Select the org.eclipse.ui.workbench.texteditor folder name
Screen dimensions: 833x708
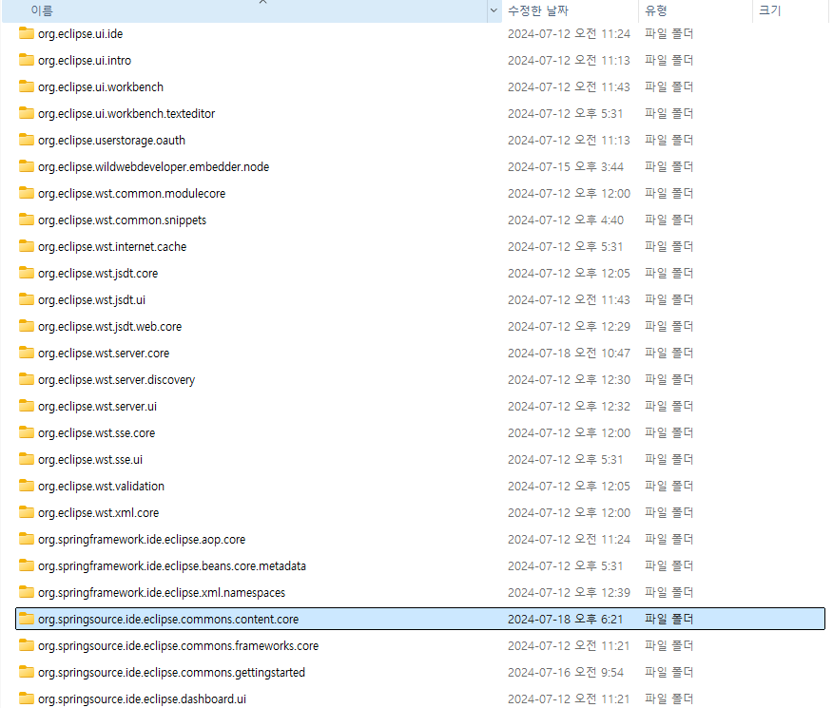point(126,114)
